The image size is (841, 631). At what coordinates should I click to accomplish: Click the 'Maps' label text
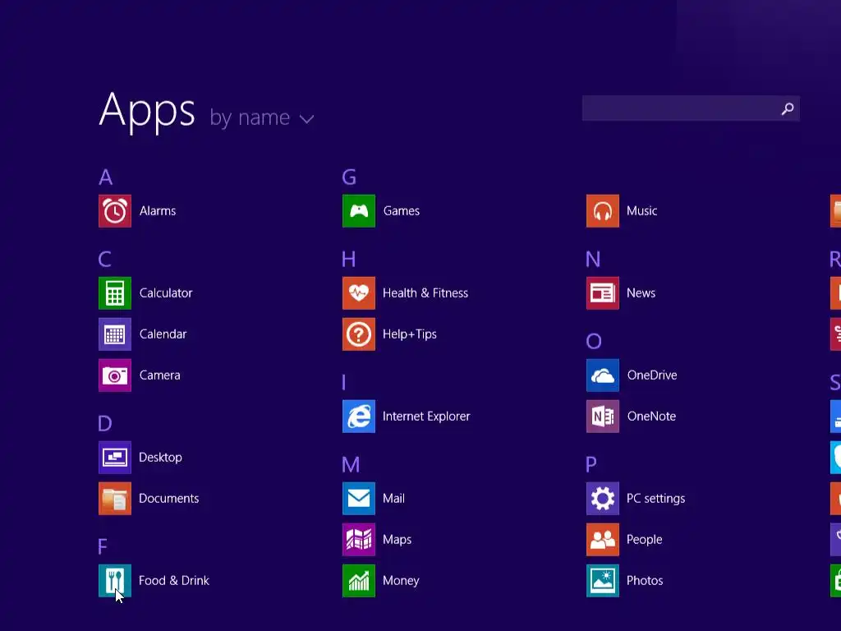point(397,540)
